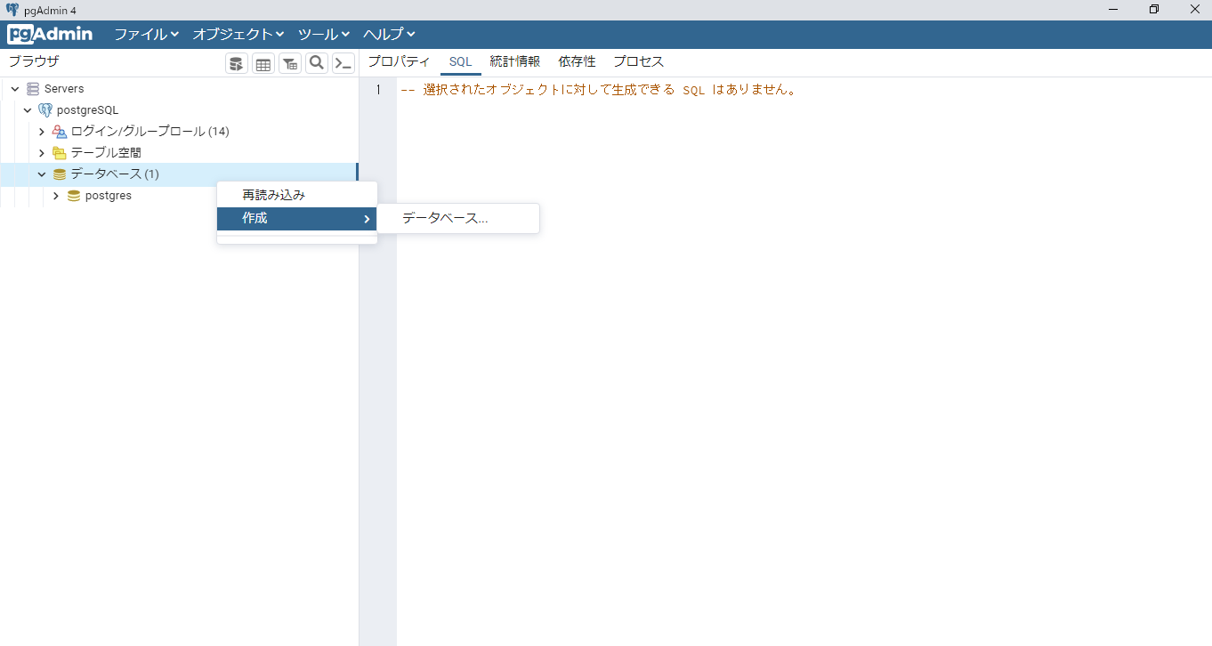The height and width of the screenshot is (646, 1212).
Task: Close the pgAdmin window
Action: coord(1194,10)
